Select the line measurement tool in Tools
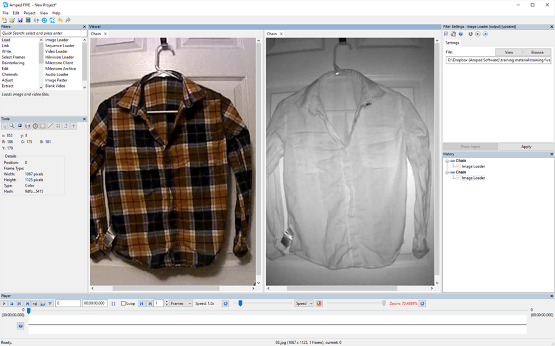 point(50,126)
